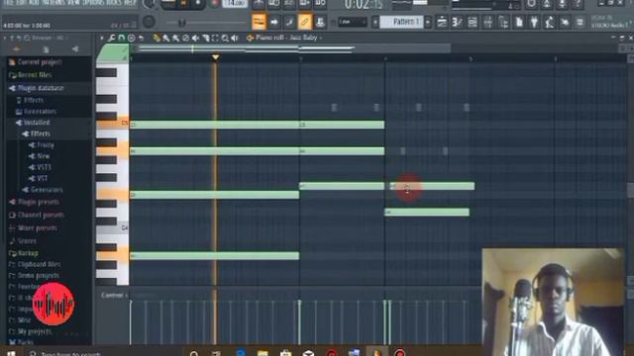Open the Playlist view icon

pyautogui.click(x=442, y=22)
